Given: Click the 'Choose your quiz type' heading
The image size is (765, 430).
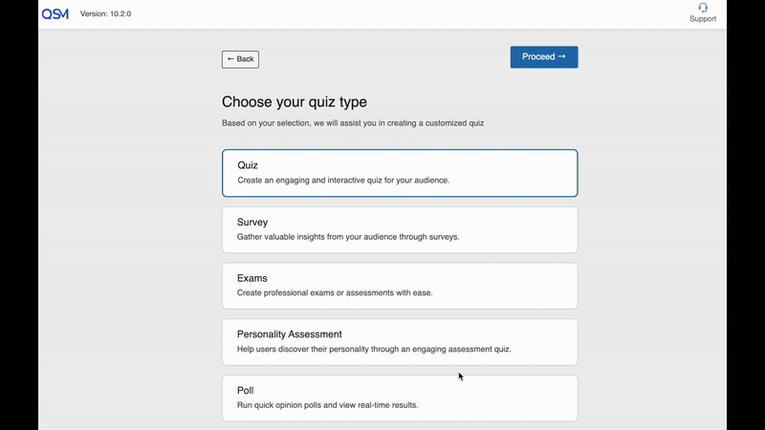Looking at the screenshot, I should click(295, 102).
